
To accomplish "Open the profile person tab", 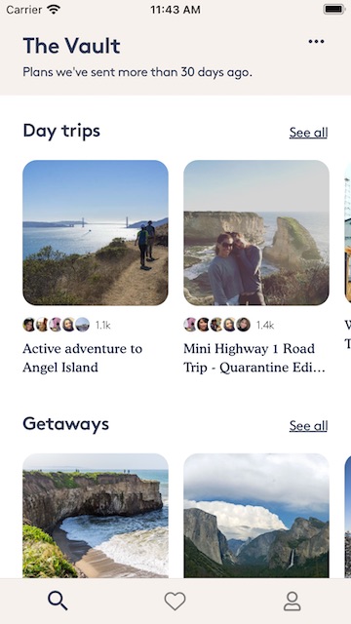I will click(x=292, y=601).
